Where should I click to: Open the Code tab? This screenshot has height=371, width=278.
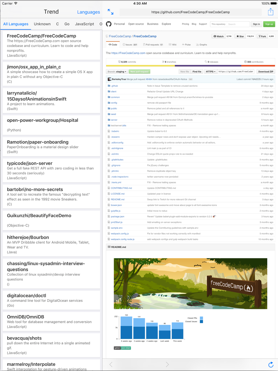click(113, 44)
